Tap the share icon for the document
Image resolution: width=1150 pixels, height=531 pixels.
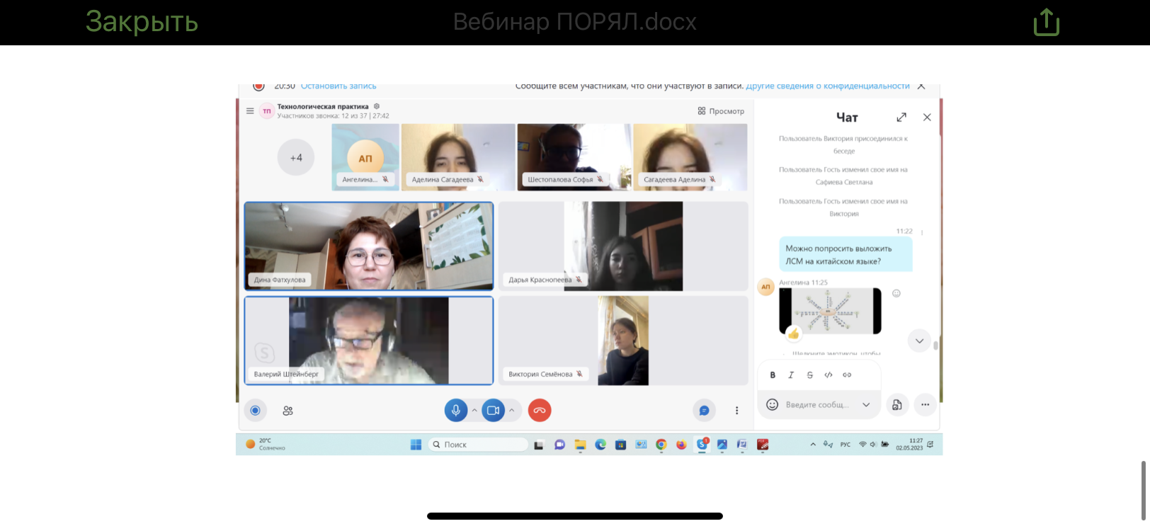pyautogui.click(x=1046, y=23)
